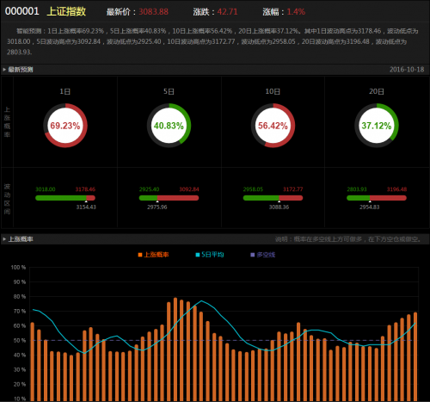Click the 5日 range marker at 2975.96

(x=157, y=201)
